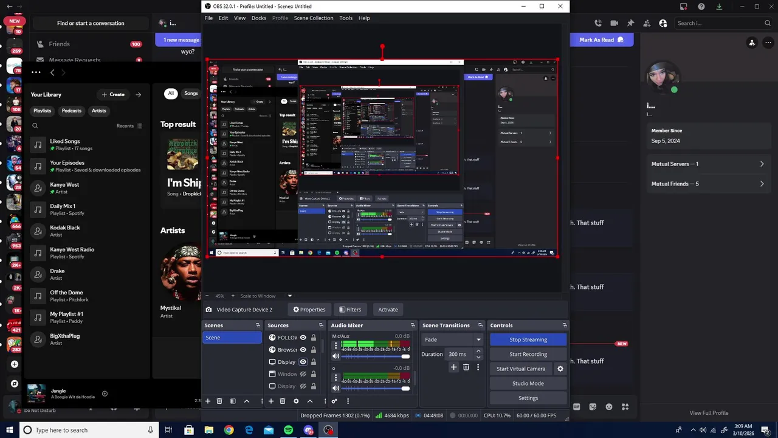Open the OBS Docks menu
The width and height of the screenshot is (778, 438).
[259, 18]
